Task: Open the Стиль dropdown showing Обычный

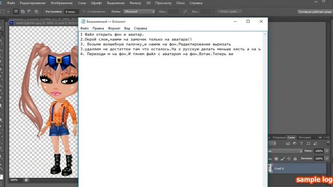Action: (139, 11)
